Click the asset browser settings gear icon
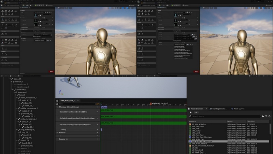The image size is (273, 154). click(x=269, y=116)
